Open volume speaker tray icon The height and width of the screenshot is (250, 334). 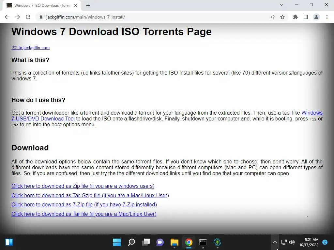[292, 242]
